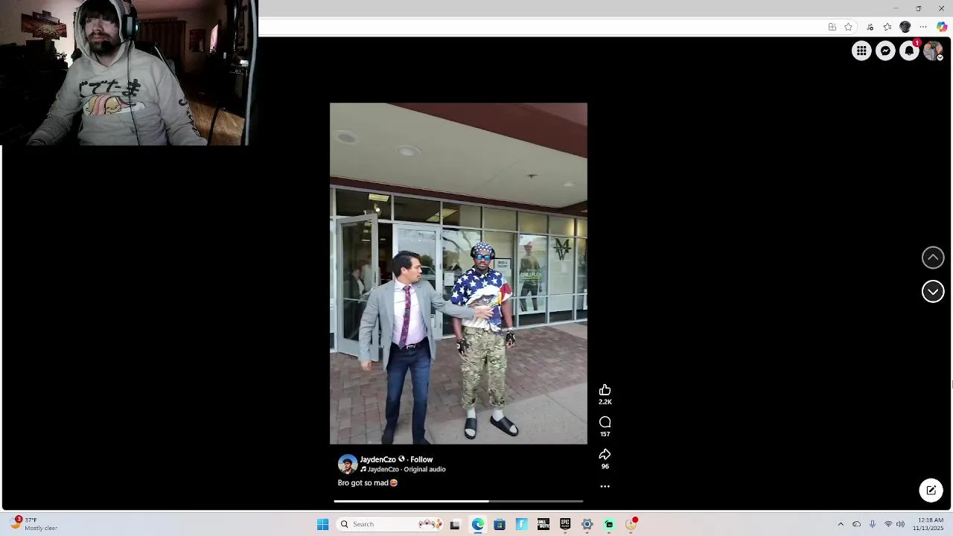Pause the reel by clicking the video
Image resolution: width=953 pixels, height=536 pixels.
[x=459, y=273]
